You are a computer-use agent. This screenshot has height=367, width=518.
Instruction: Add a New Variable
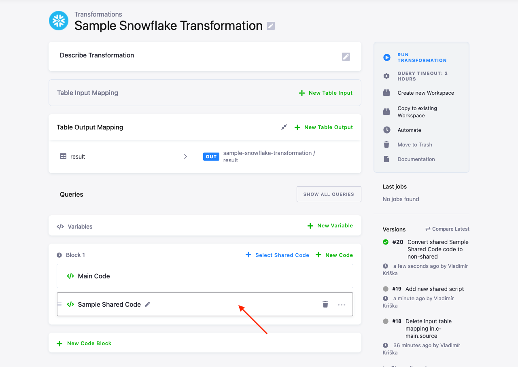[x=330, y=226]
